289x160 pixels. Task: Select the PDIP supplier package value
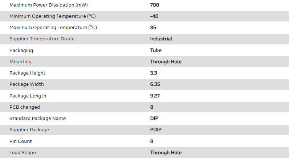[x=156, y=130]
